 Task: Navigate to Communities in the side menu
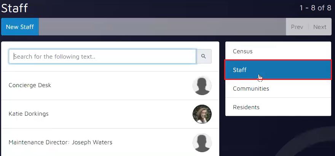(x=251, y=89)
